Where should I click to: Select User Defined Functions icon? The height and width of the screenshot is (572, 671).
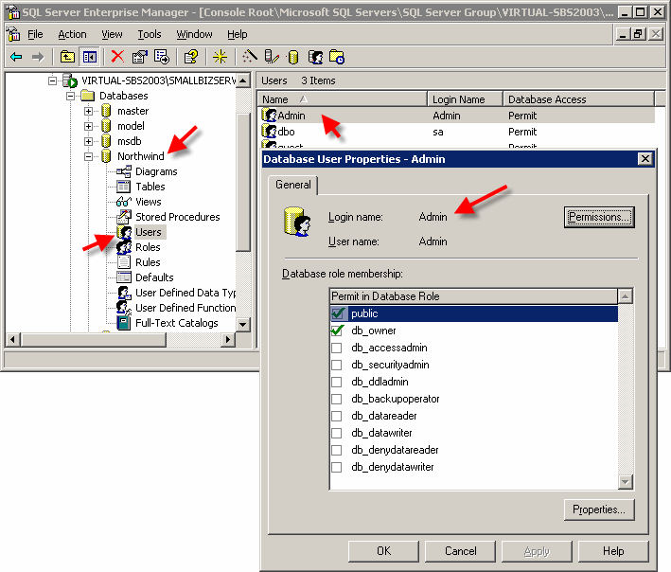pyautogui.click(x=124, y=308)
